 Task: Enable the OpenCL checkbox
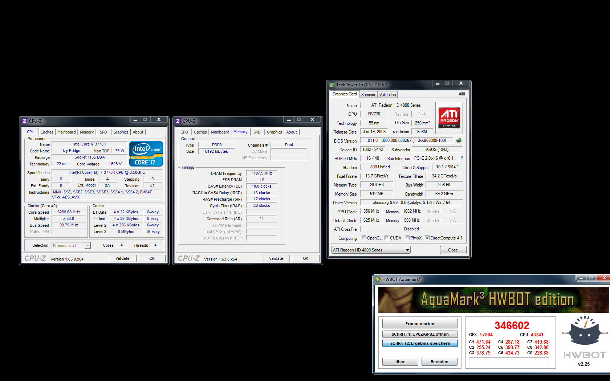tap(364, 238)
